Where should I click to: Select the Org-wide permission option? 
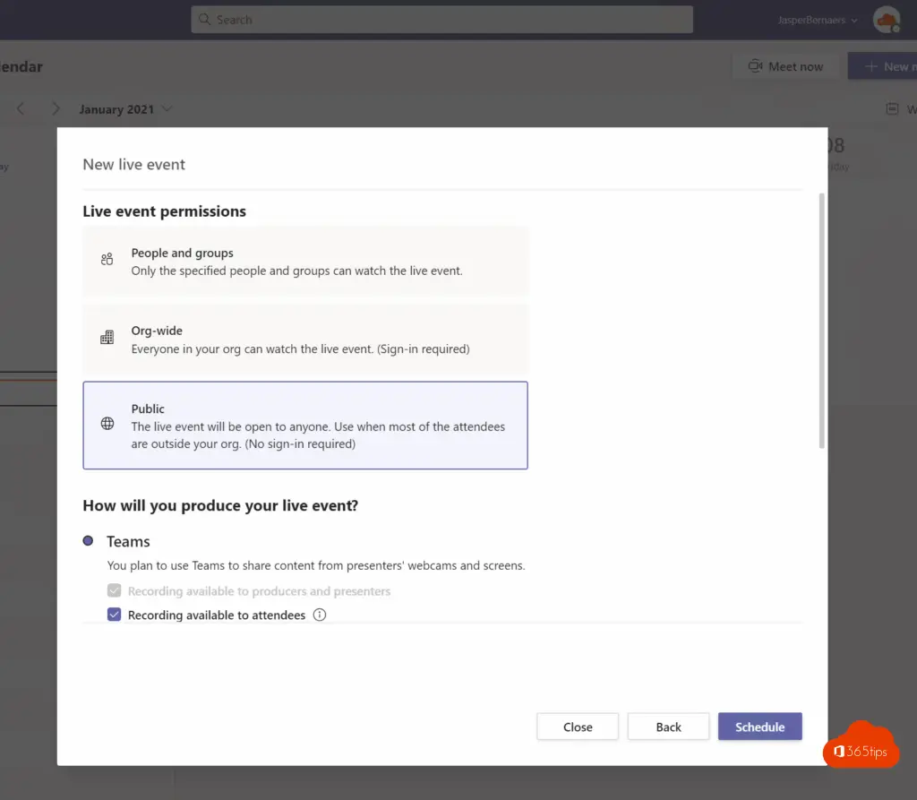click(304, 340)
